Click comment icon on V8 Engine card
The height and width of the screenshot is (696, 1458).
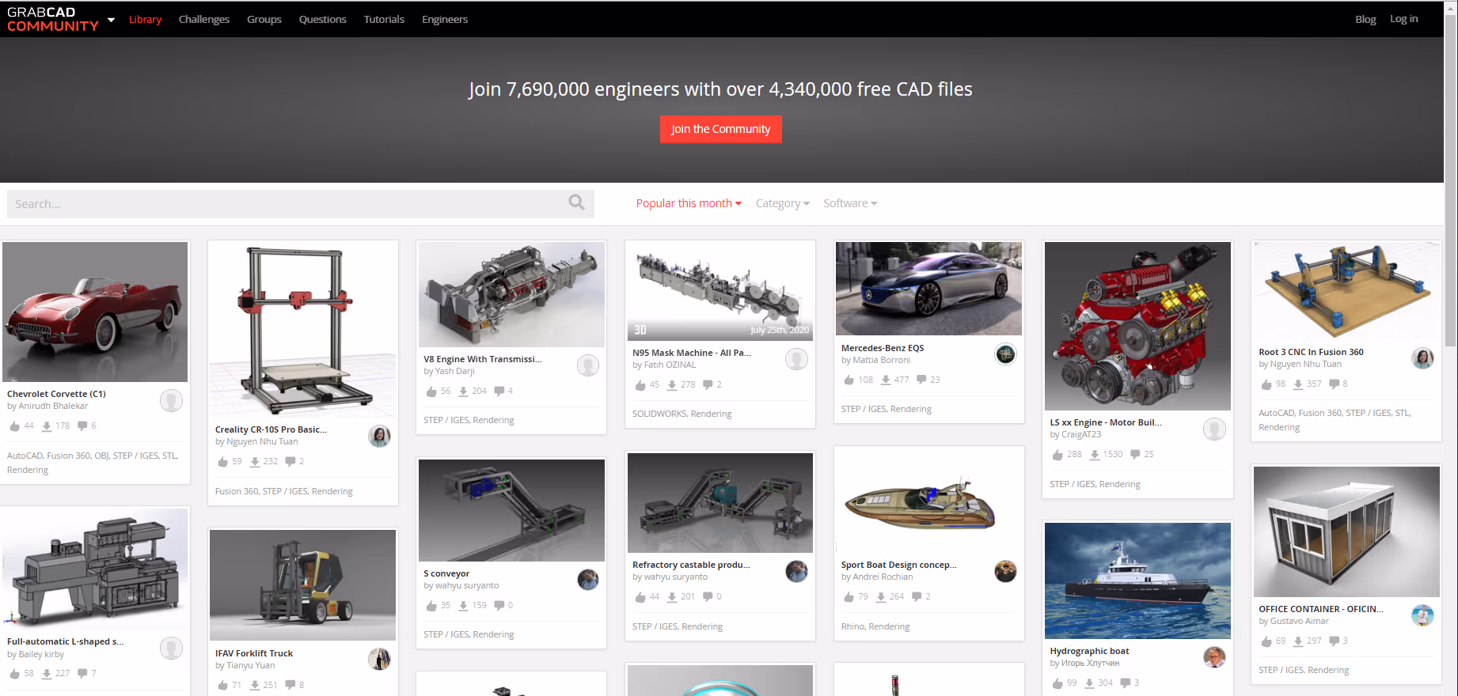point(499,391)
